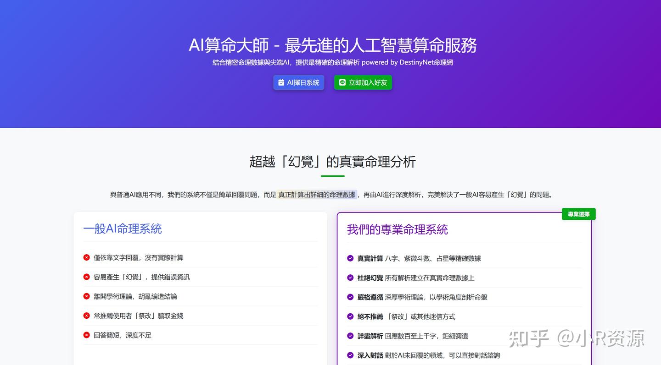Image resolution: width=661 pixels, height=365 pixels.
Task: Click the green check beside 詳盡解析
Action: (350, 336)
